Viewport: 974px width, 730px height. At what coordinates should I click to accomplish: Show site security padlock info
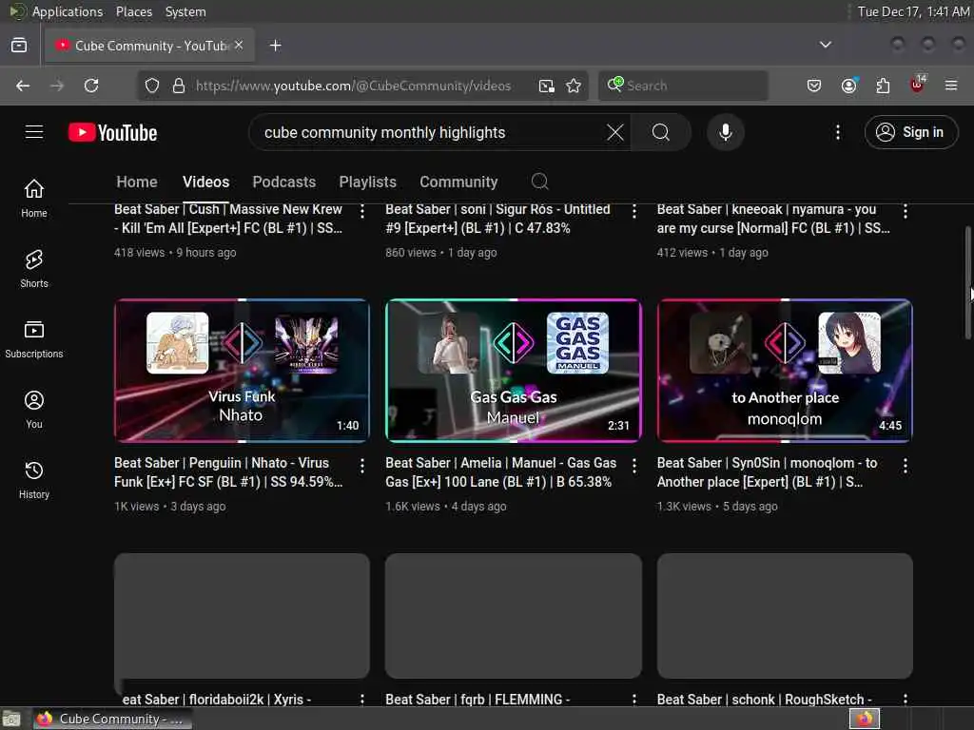179,86
